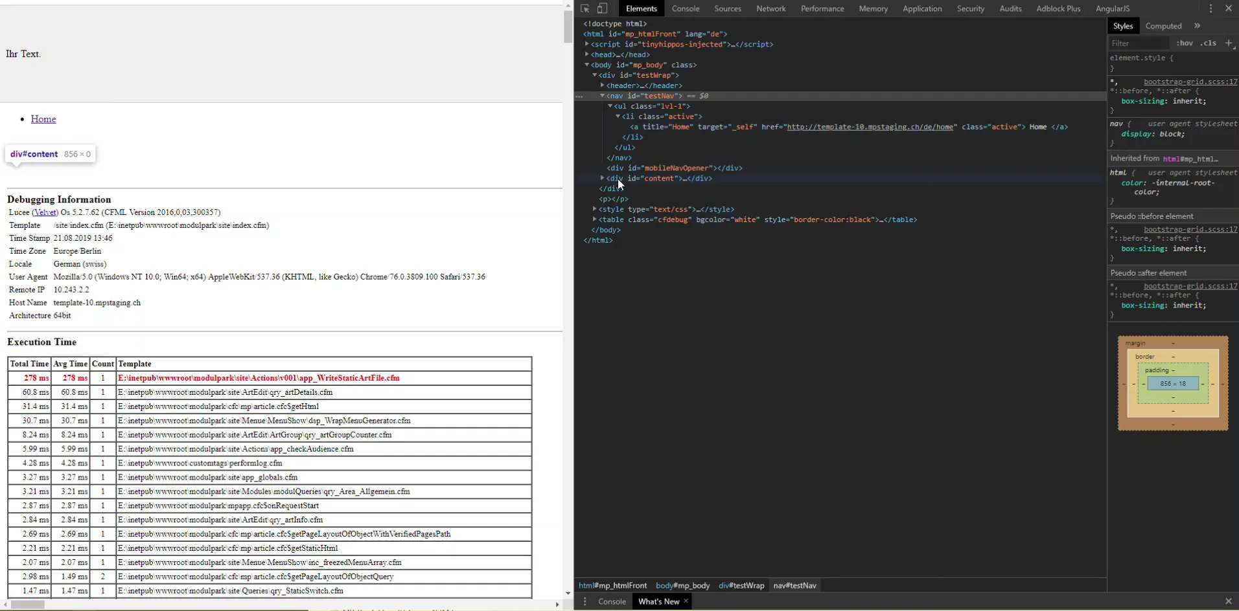Collapse the ul lvl-1 node

click(x=610, y=106)
